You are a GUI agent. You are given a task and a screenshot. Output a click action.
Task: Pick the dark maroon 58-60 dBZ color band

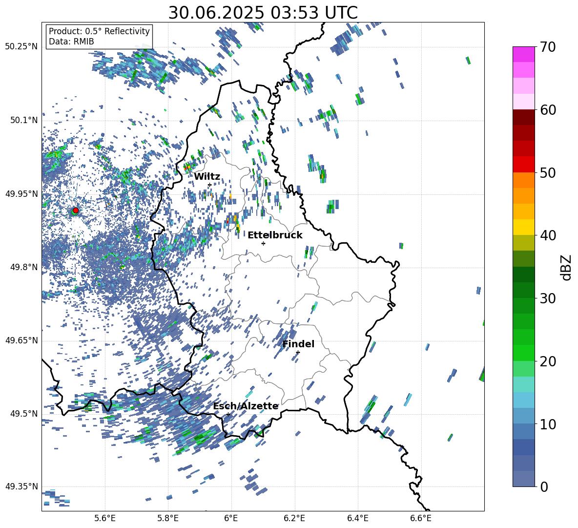523,117
